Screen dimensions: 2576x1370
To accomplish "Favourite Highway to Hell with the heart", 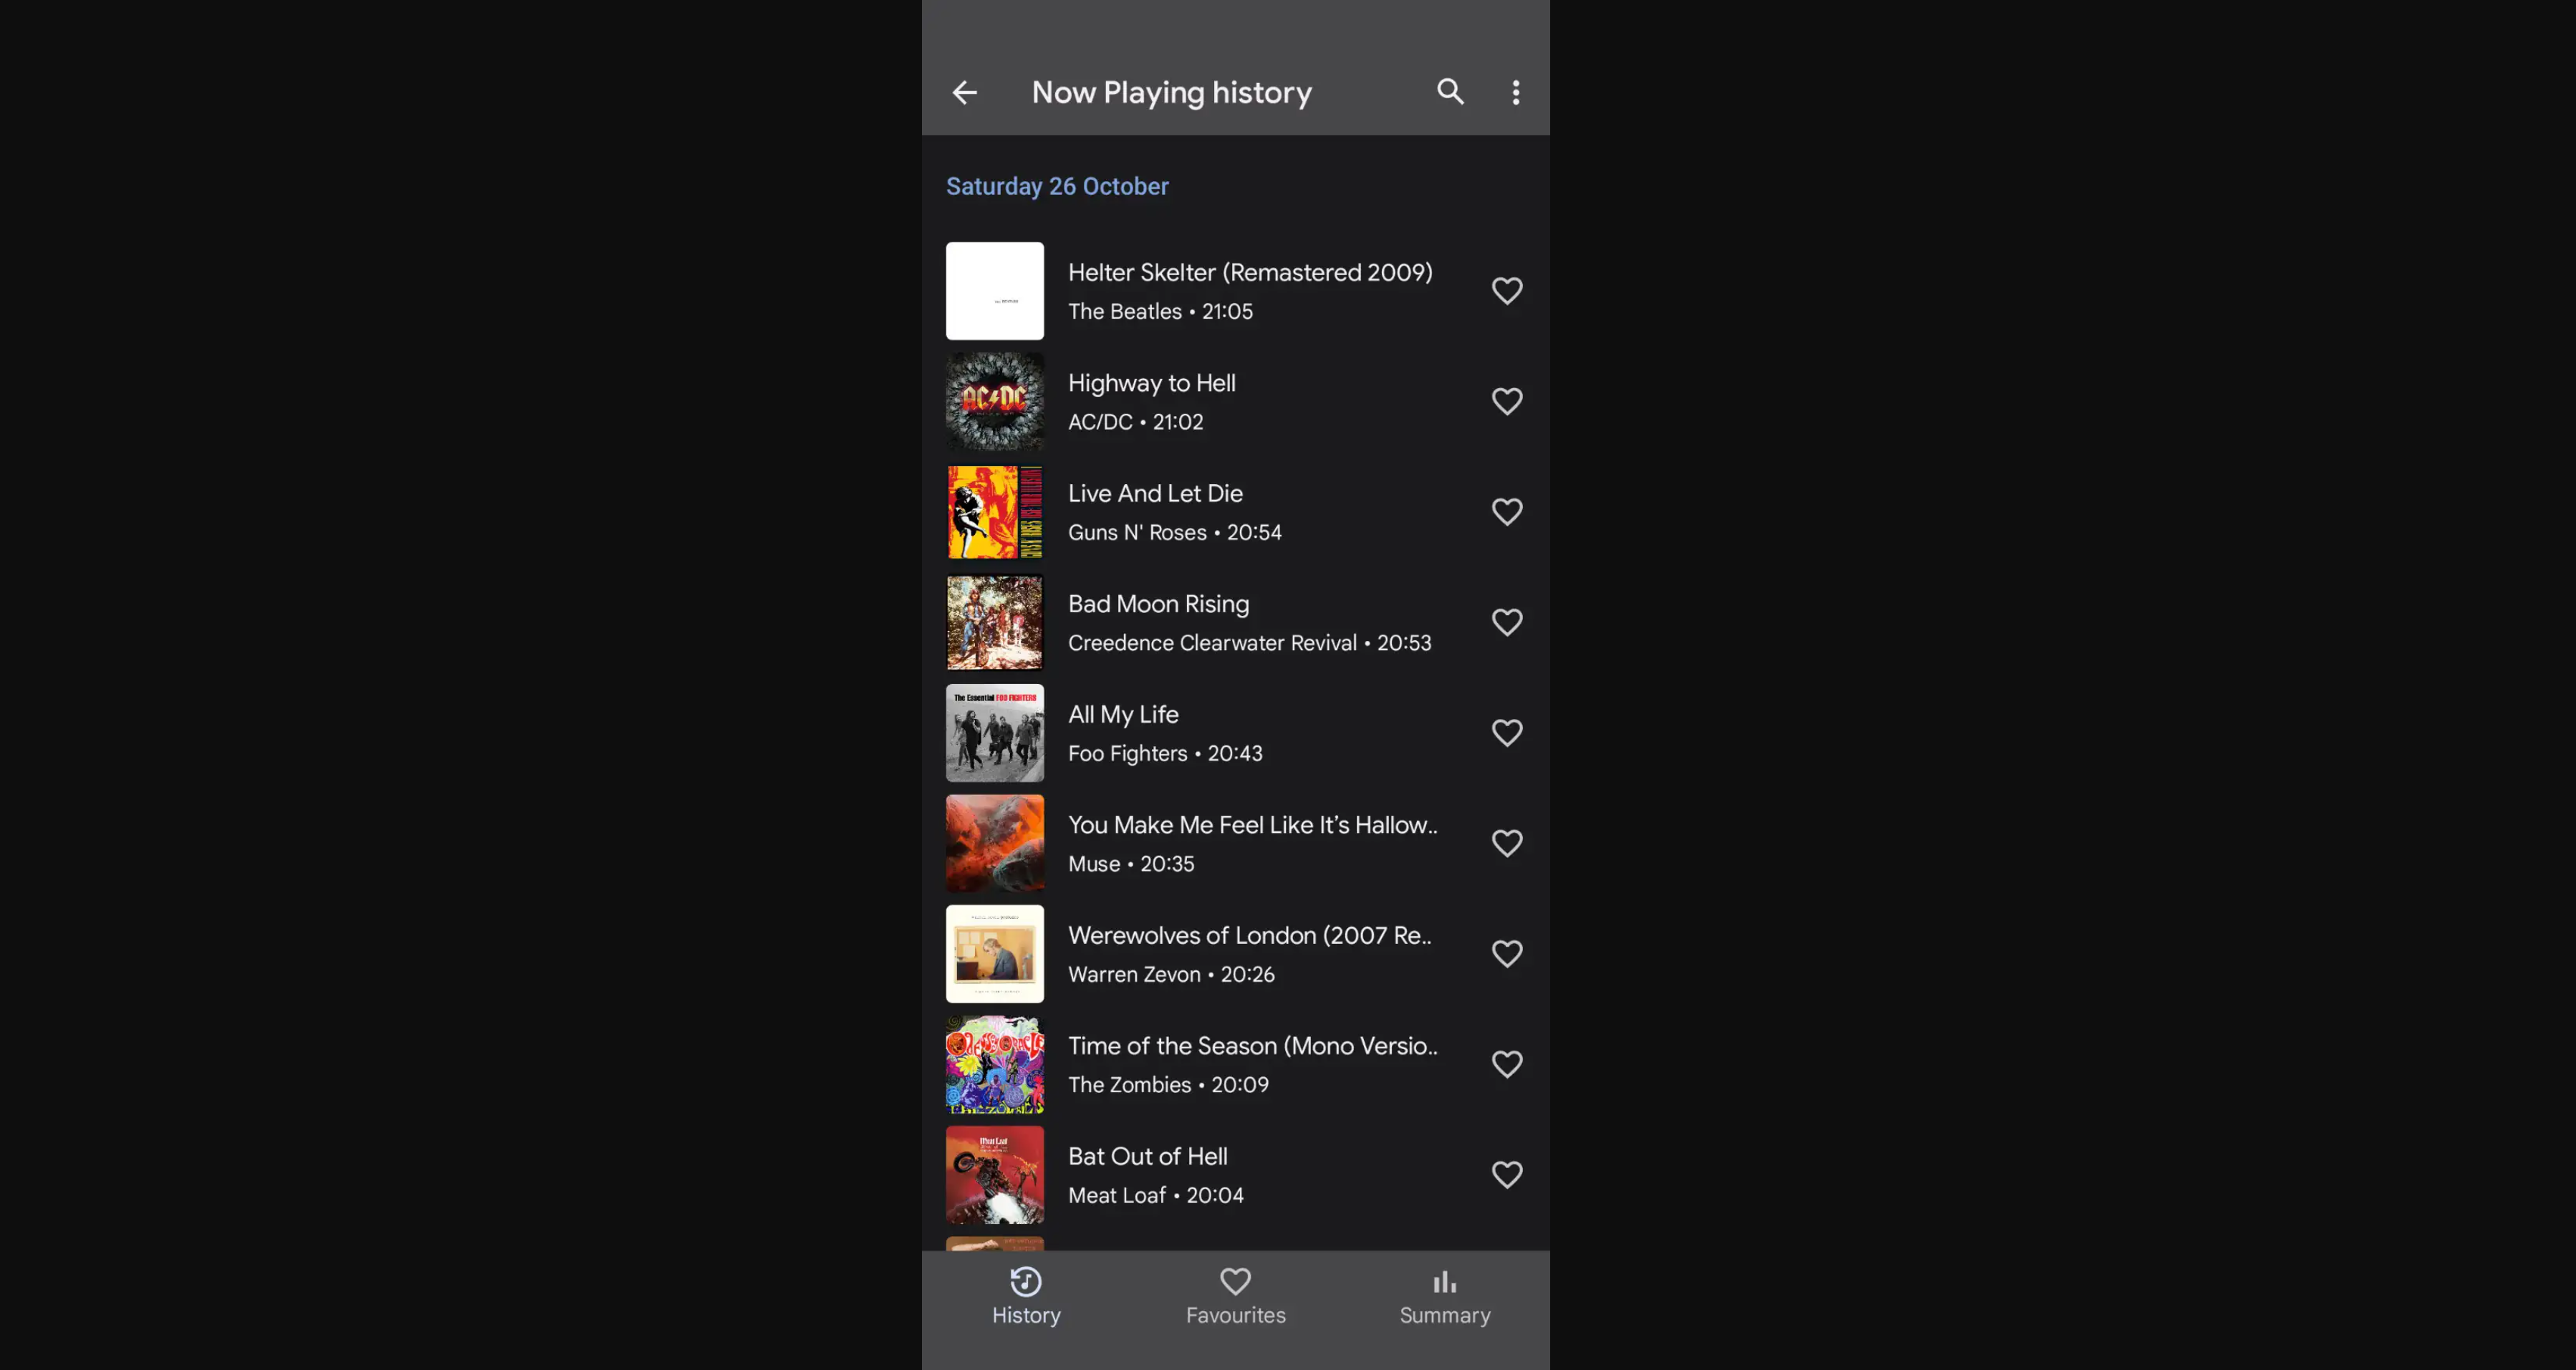I will click(x=1507, y=402).
